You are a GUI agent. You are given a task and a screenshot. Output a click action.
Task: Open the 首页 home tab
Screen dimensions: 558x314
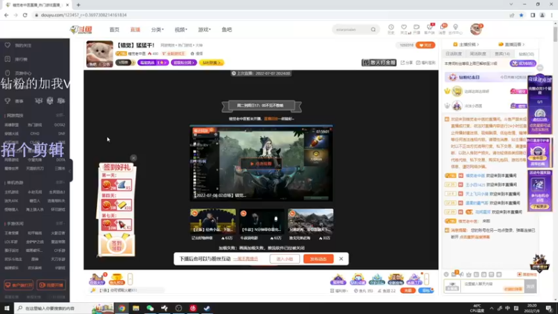[x=114, y=29]
